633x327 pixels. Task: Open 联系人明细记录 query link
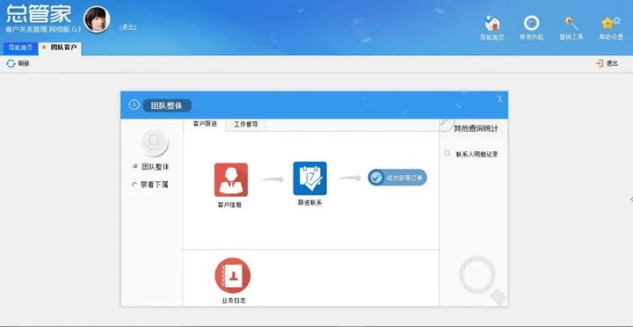coord(477,154)
